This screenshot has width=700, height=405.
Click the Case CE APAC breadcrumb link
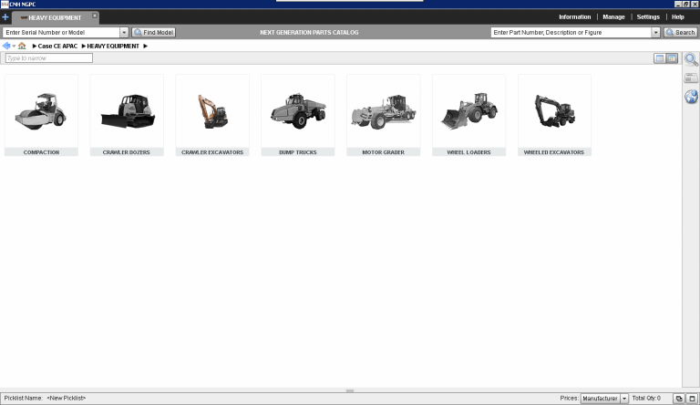tap(58, 46)
